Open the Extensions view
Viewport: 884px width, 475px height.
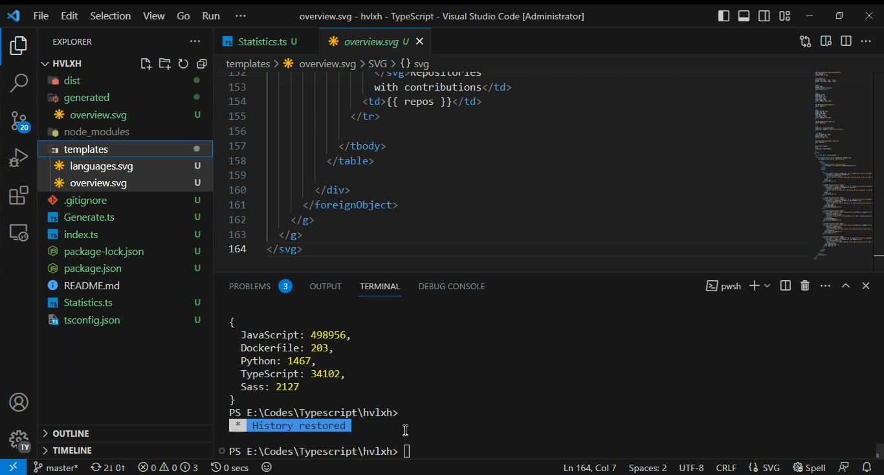point(19,195)
